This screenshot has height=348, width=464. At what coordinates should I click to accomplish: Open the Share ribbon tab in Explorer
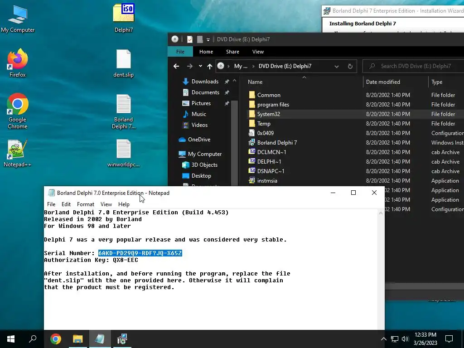point(232,52)
